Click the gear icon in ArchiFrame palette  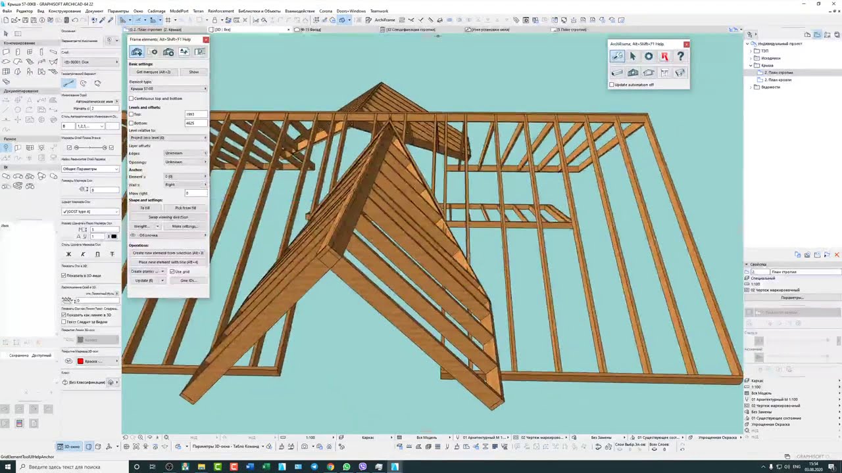coord(649,56)
